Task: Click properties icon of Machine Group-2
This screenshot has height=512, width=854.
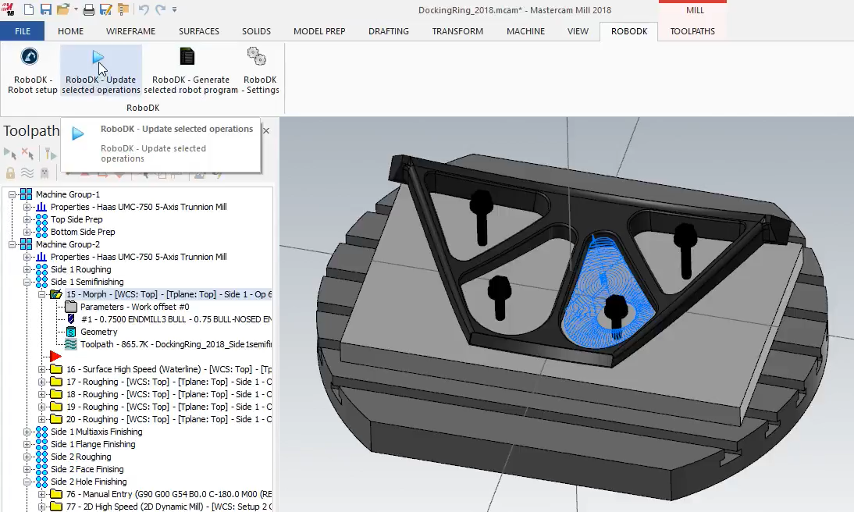Action: [x=41, y=257]
